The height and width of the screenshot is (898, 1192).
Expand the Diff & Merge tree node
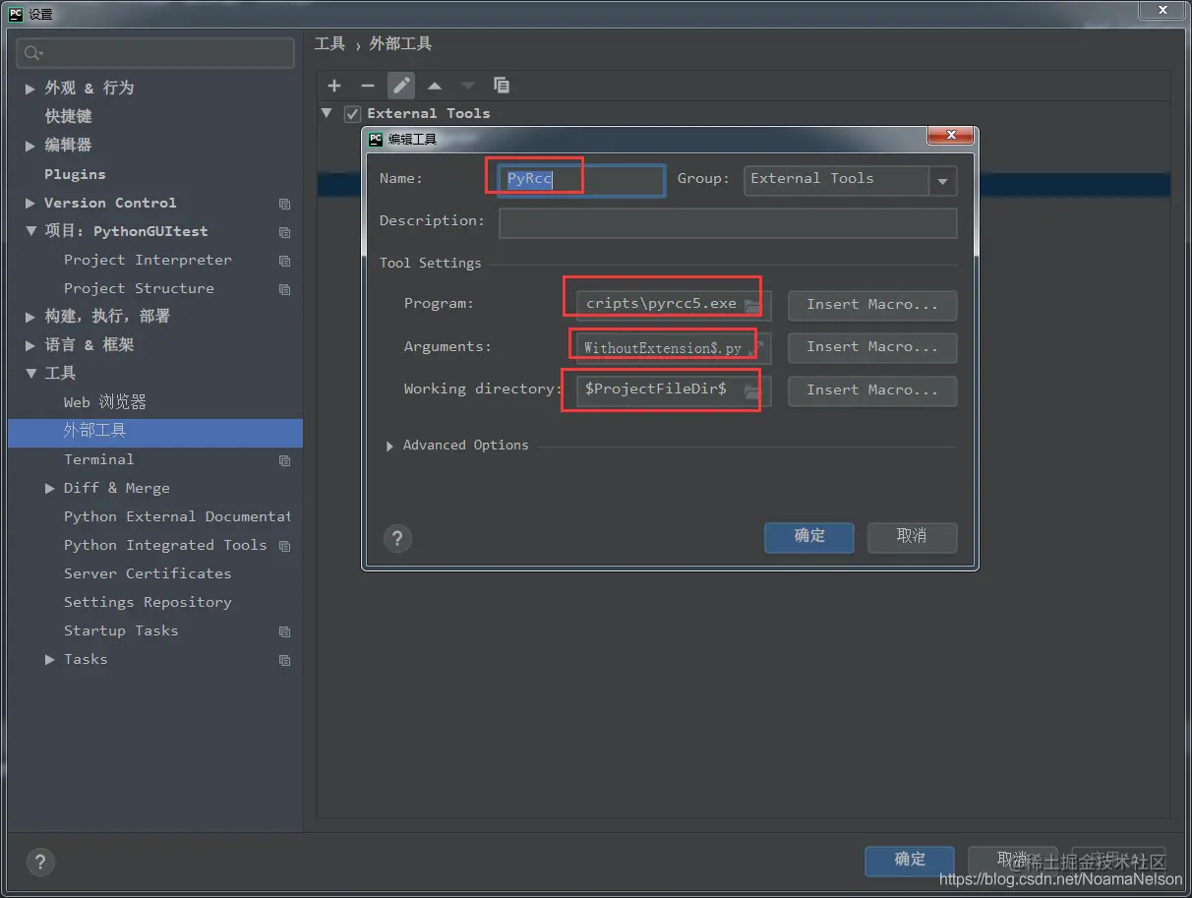coord(50,489)
